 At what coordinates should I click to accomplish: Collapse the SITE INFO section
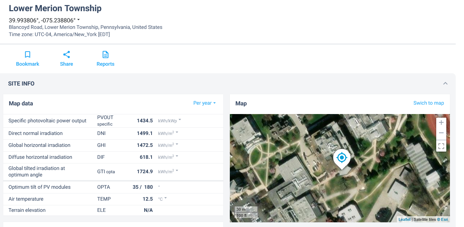point(445,83)
